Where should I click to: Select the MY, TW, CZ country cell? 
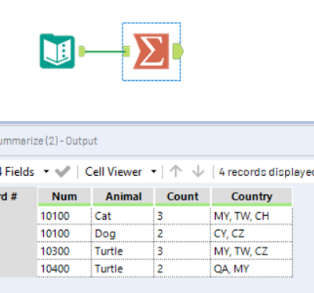pos(251,251)
